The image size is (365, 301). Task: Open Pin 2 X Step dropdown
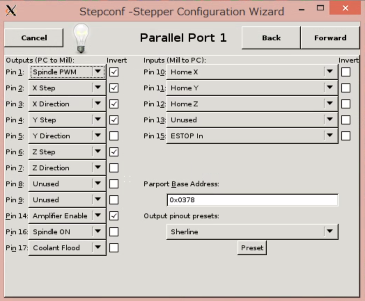(x=67, y=88)
